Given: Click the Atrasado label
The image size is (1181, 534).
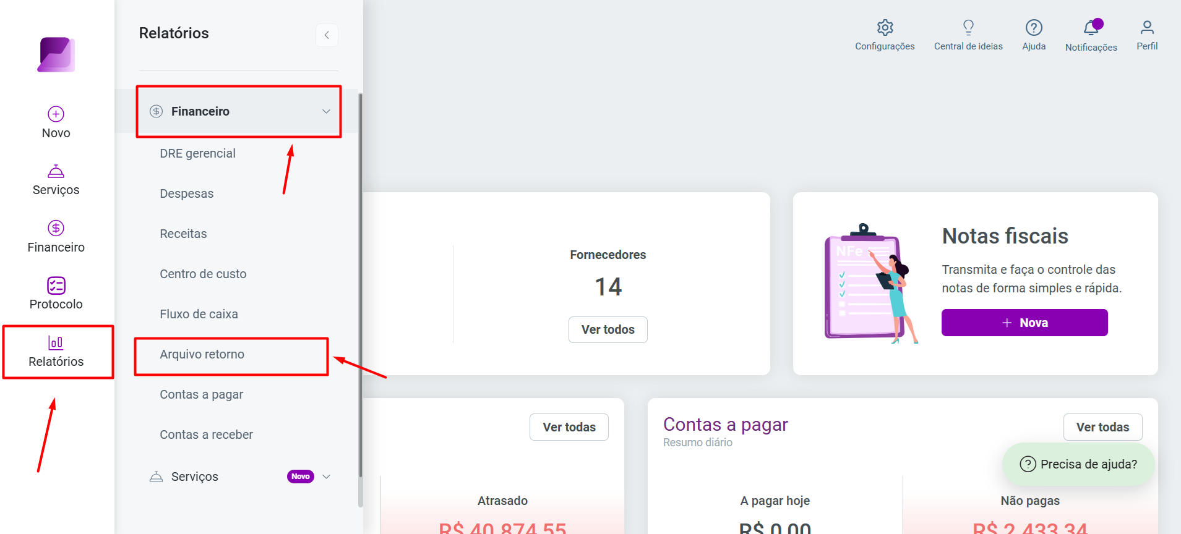Looking at the screenshot, I should pos(502,501).
